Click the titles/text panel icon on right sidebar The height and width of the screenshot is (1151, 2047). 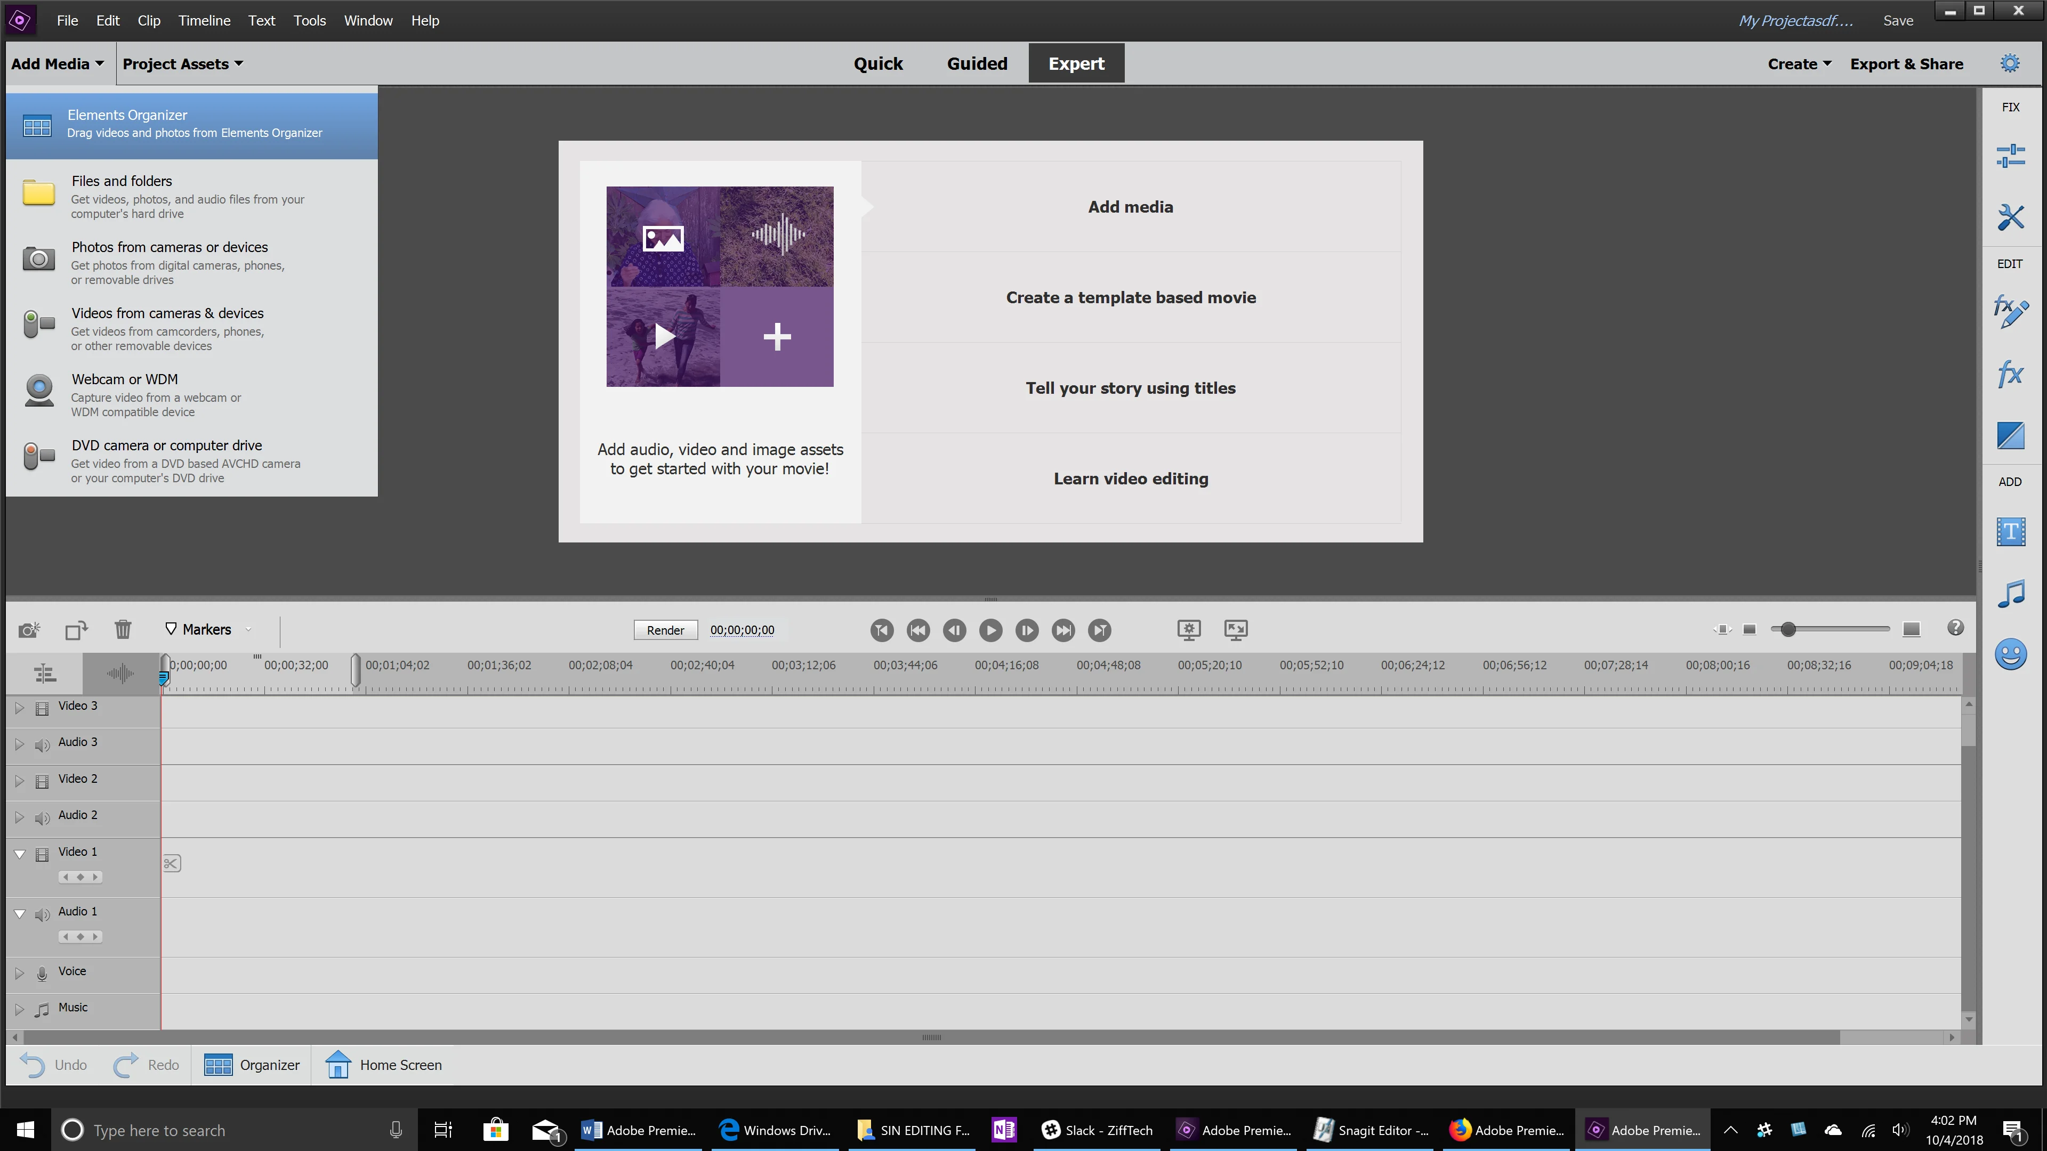2010,531
